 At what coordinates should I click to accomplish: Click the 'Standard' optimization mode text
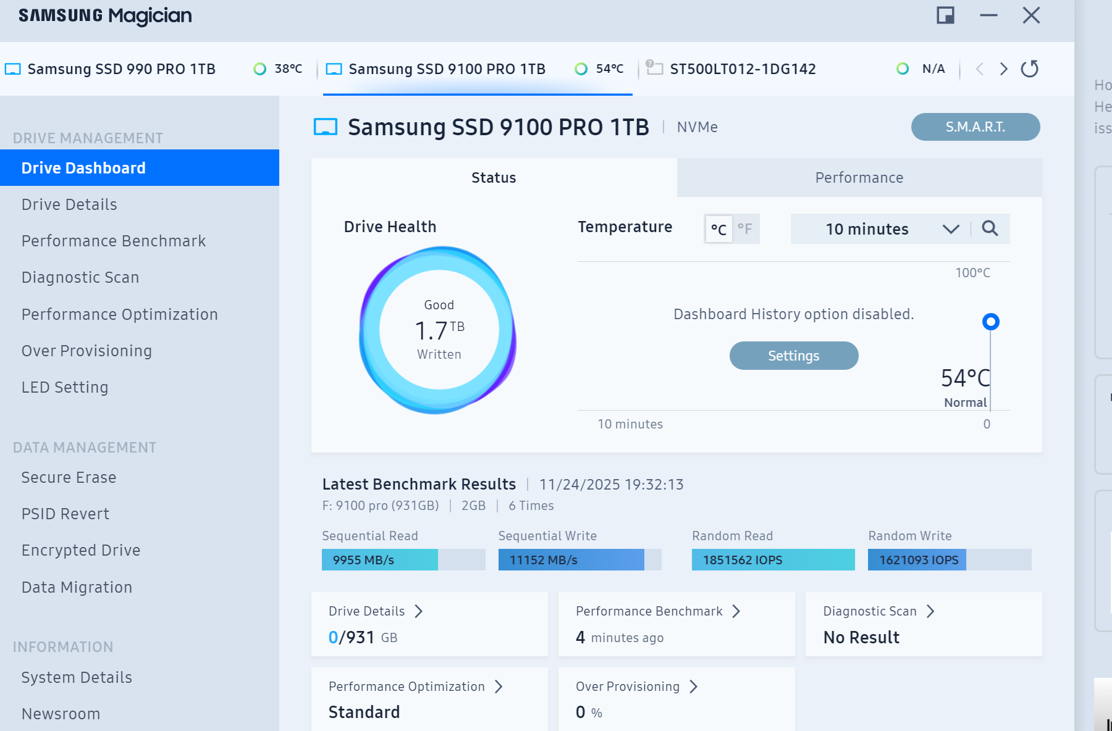coord(364,712)
